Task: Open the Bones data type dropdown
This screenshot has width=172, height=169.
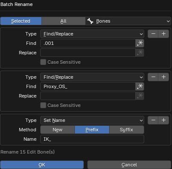Action: (x=128, y=21)
